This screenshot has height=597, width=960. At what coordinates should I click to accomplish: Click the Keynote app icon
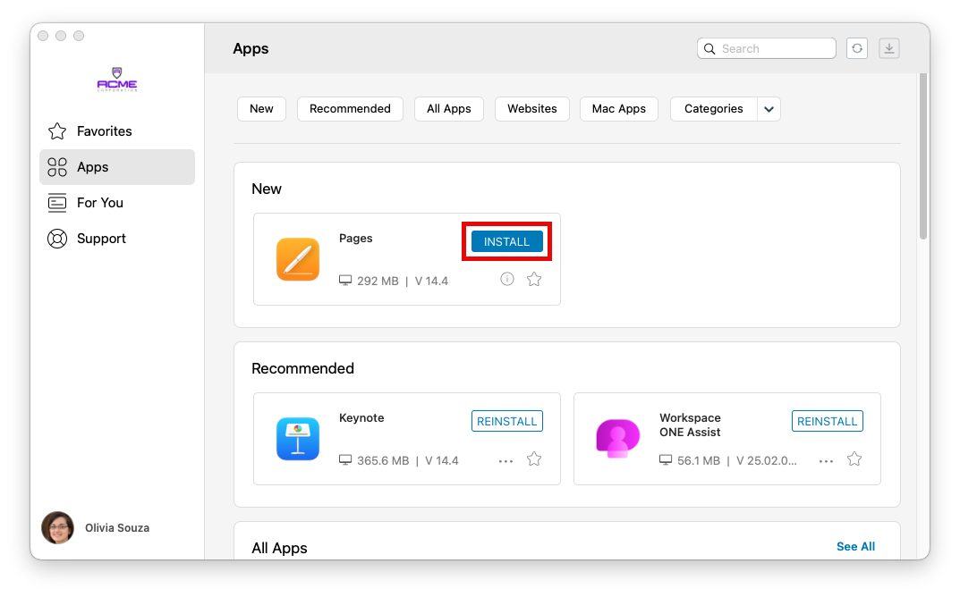point(298,439)
